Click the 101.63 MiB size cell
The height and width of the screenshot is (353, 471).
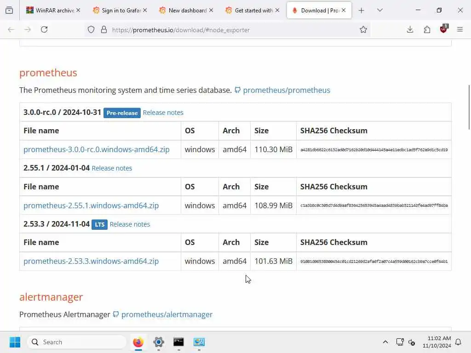273,261
